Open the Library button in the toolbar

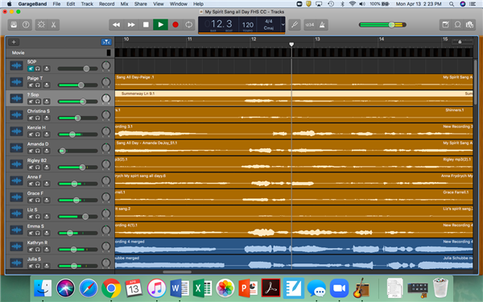point(14,25)
